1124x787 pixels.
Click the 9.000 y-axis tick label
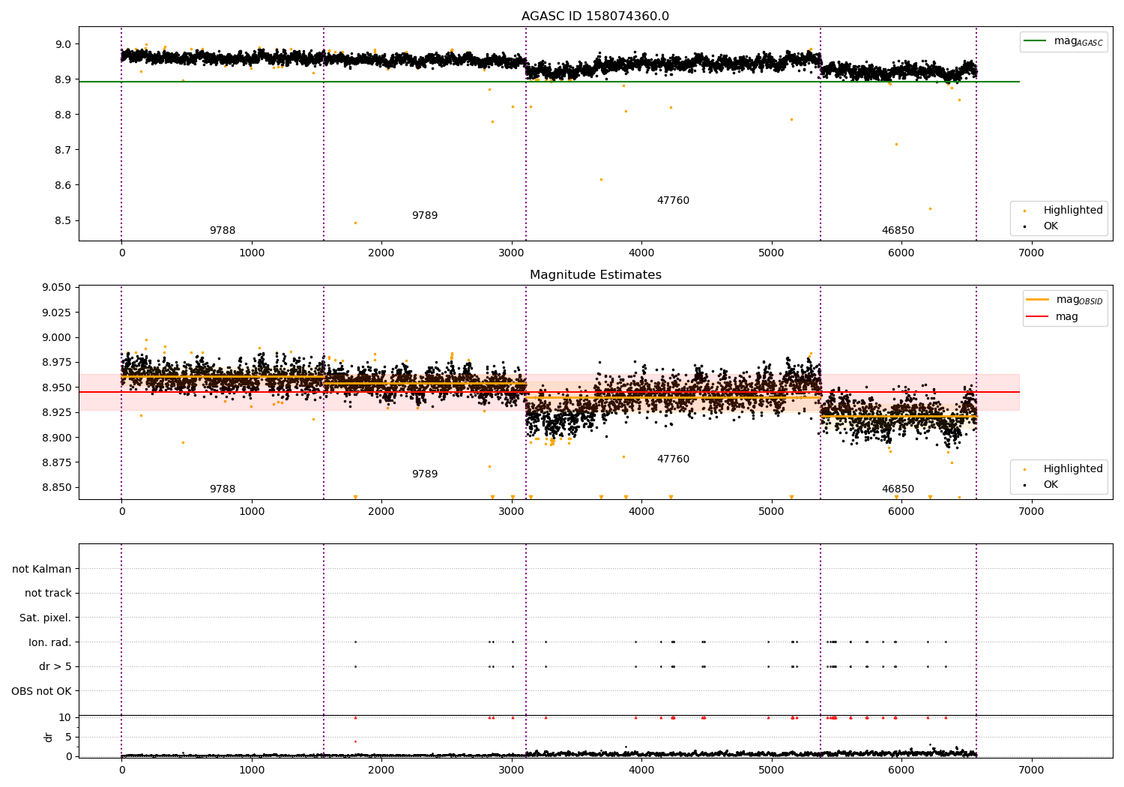pyautogui.click(x=57, y=338)
